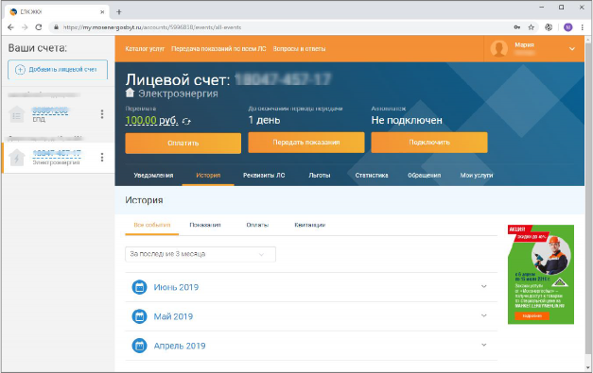Select the Квитанции sub-tab
593x373 pixels.
309,225
